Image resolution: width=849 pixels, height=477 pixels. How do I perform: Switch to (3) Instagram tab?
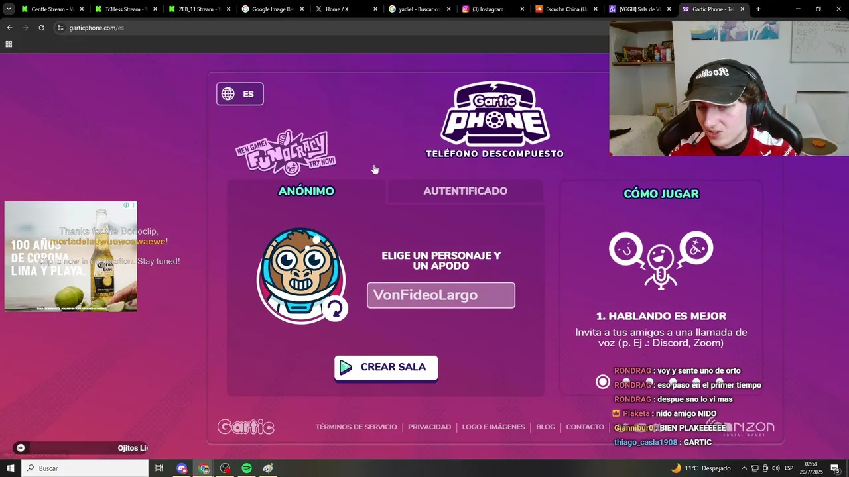click(x=493, y=9)
